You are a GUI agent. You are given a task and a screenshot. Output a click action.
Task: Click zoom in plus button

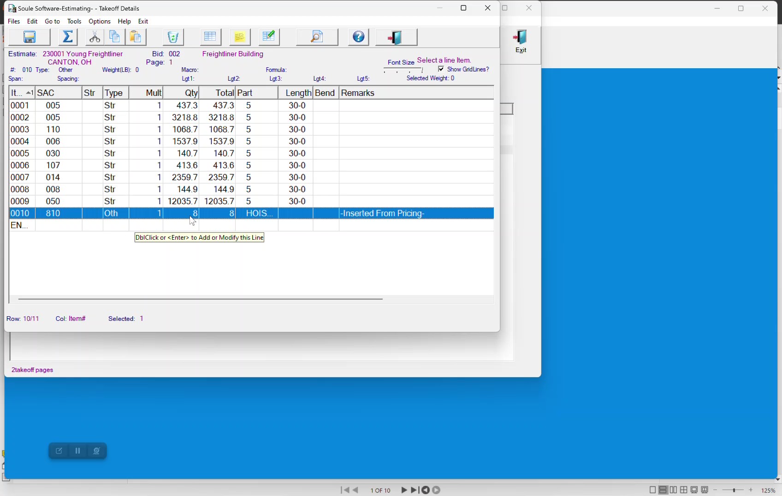[751, 490]
